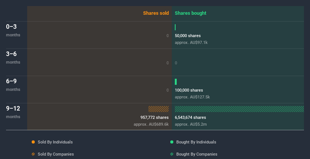Click the approx. AU$5.2m value
The image size is (310, 159).
point(191,124)
